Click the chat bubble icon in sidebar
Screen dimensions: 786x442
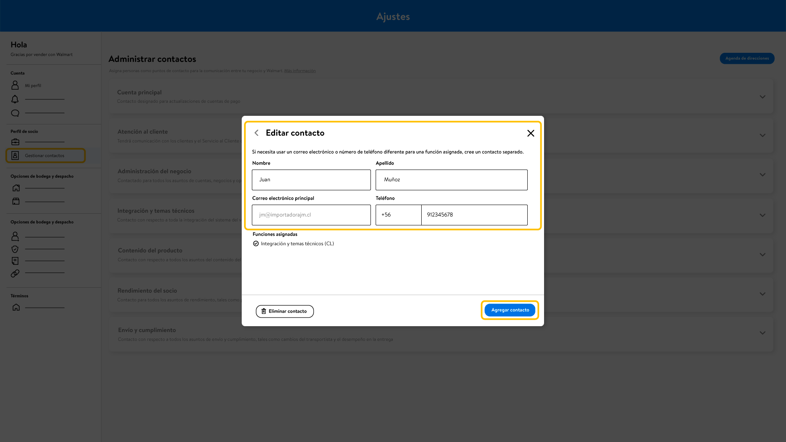click(15, 113)
